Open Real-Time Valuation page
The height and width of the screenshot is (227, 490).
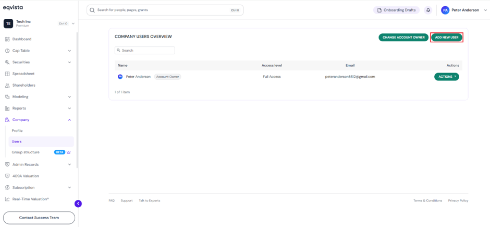[x=31, y=199]
